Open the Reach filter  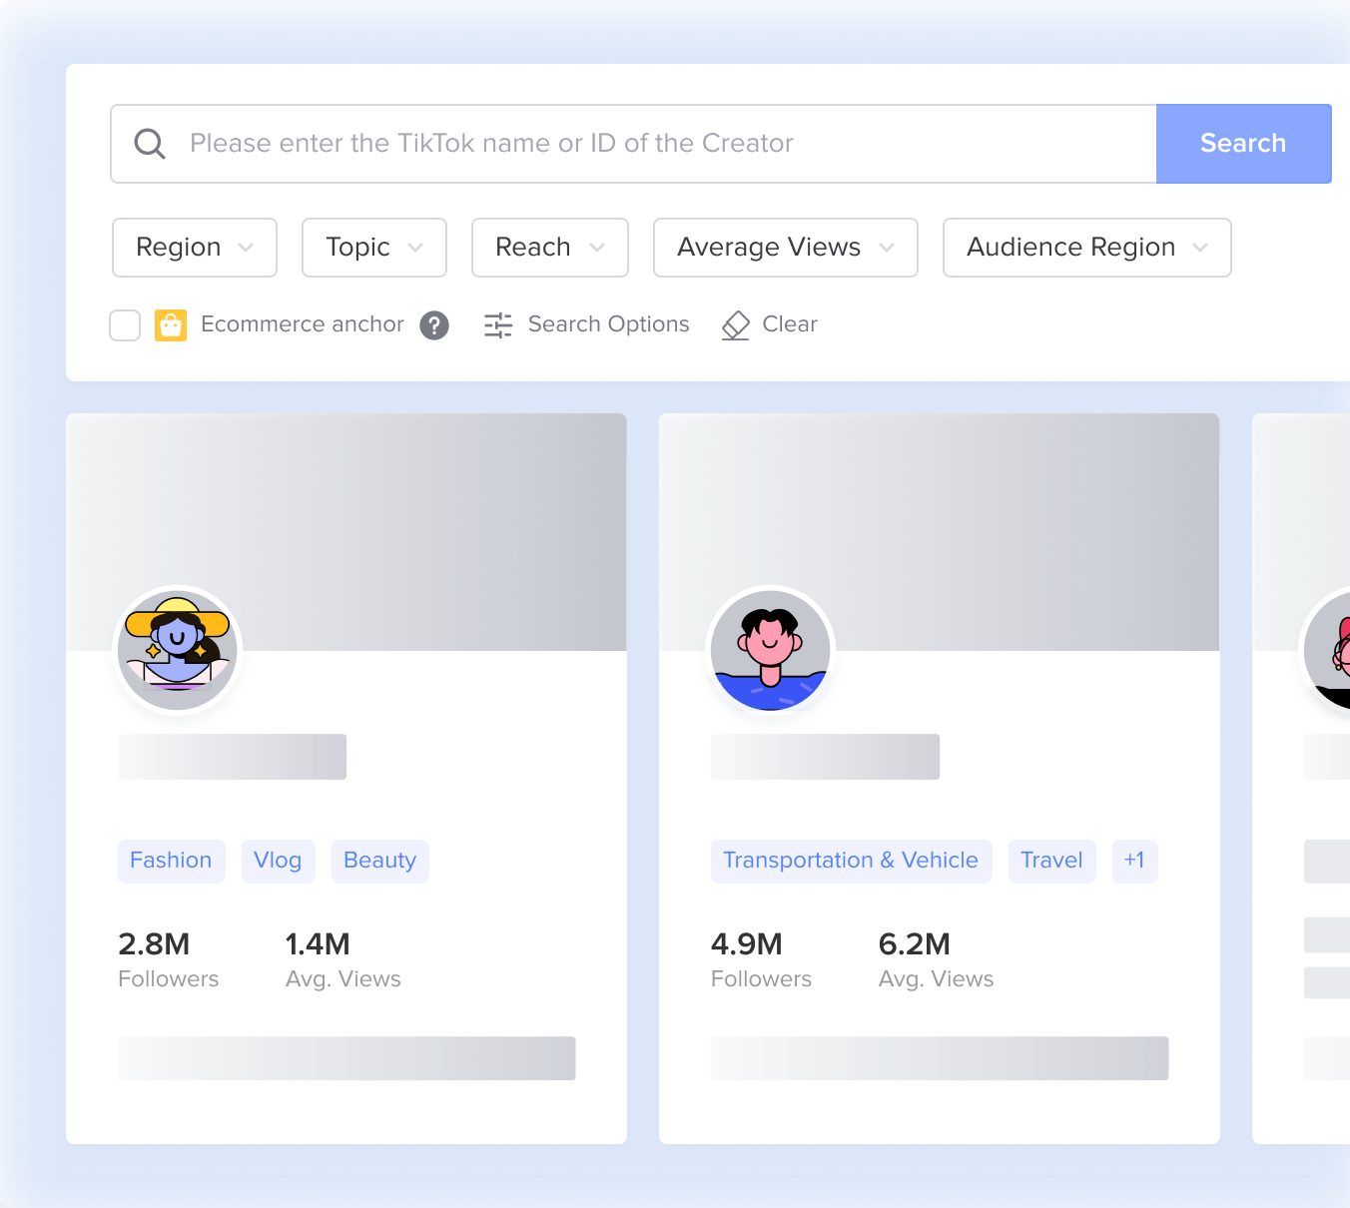pos(549,247)
